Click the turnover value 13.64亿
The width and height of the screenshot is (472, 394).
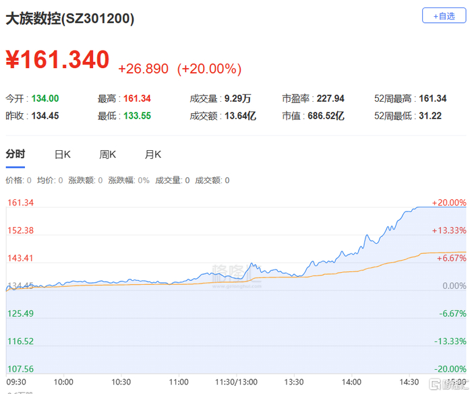pos(240,116)
